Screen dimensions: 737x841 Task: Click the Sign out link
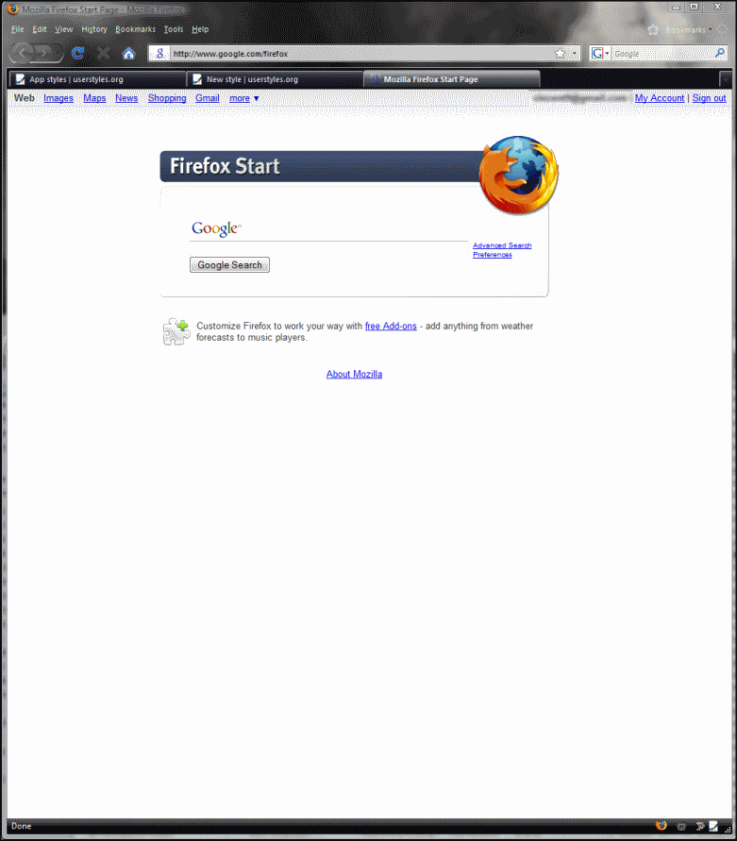(709, 98)
